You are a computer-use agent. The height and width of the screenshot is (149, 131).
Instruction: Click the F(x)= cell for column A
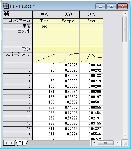click(x=44, y=49)
